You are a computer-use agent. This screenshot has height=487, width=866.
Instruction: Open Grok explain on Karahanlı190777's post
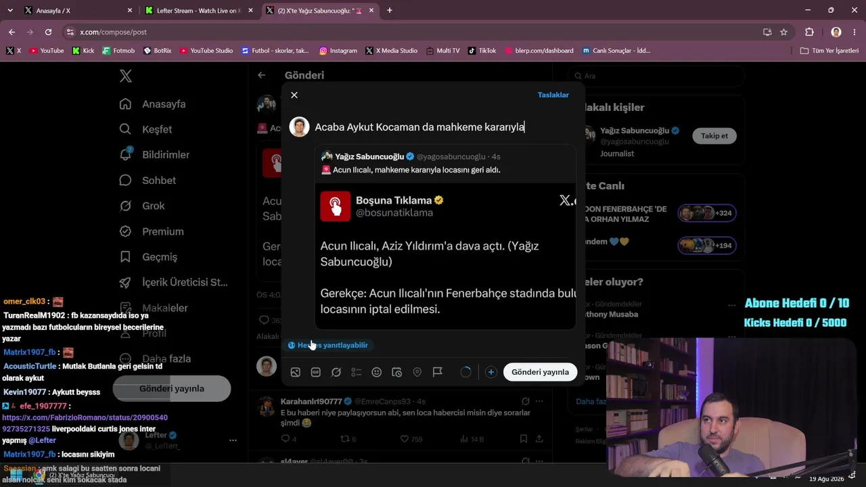click(525, 402)
